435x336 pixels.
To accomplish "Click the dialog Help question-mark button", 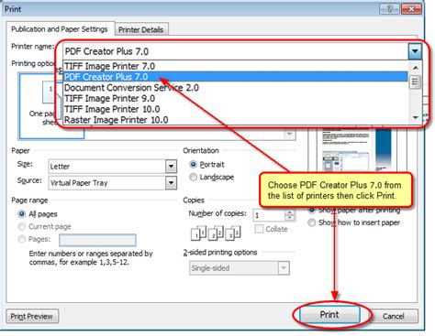I will click(x=389, y=9).
